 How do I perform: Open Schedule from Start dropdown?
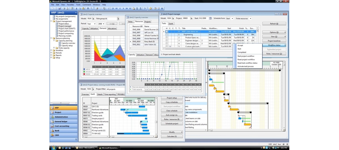coord(232,18)
